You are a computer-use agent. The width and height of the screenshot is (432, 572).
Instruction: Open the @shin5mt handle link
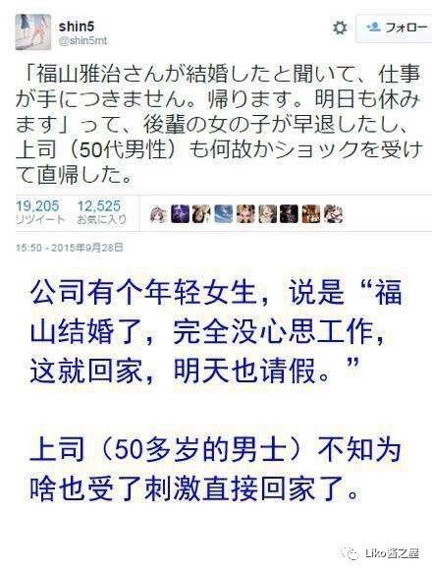tap(83, 40)
